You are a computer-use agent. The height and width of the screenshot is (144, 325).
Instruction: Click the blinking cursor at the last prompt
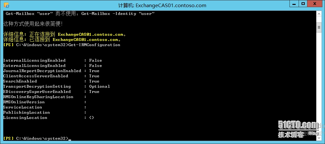pyautogui.click(x=70, y=139)
